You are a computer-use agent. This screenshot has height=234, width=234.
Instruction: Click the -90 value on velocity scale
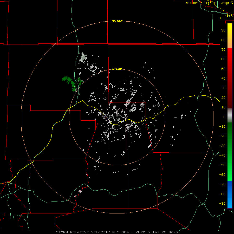(222, 203)
